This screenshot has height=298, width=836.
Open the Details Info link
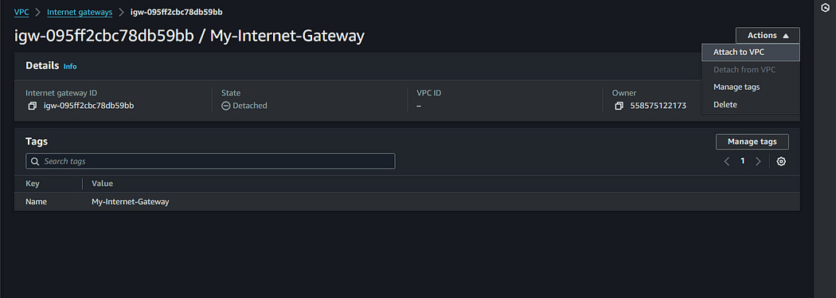(70, 67)
